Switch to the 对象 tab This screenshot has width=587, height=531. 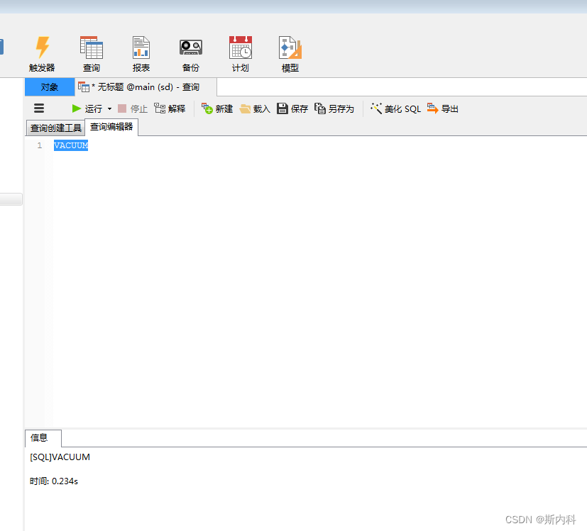(x=50, y=87)
